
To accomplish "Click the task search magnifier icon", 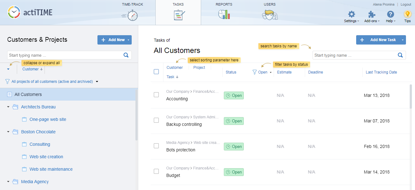I will point(400,55).
